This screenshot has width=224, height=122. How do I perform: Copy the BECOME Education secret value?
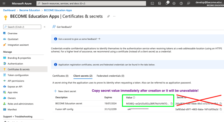[172, 104]
